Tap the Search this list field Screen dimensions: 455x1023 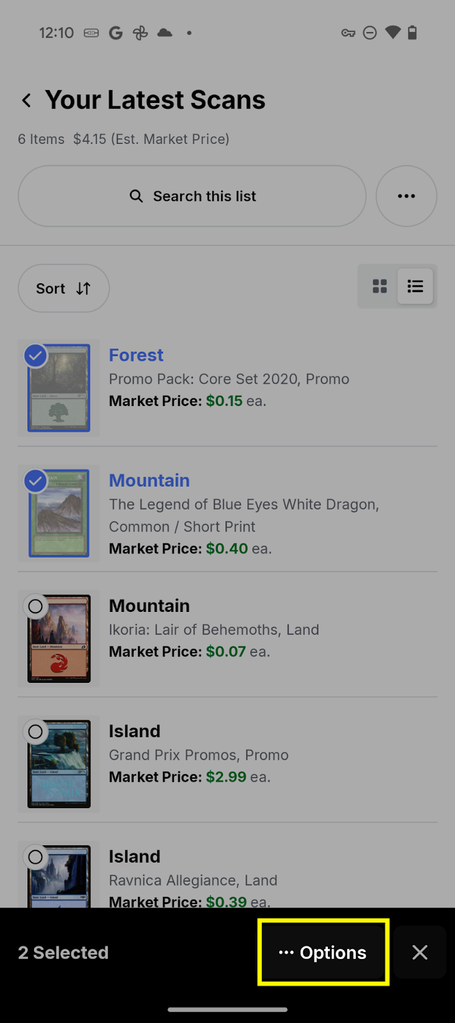click(x=204, y=196)
